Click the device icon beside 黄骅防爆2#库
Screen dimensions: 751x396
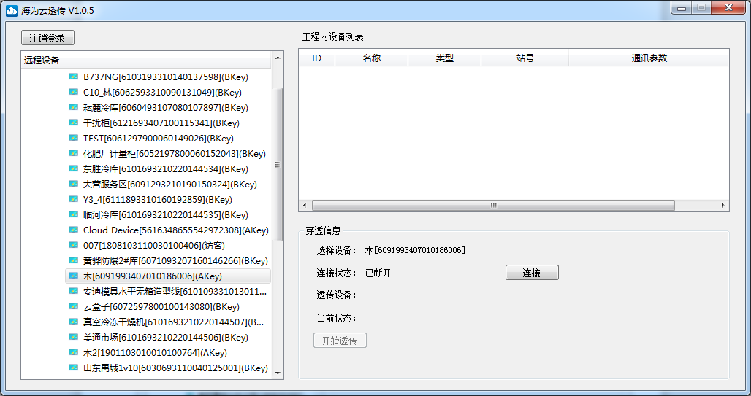tap(73, 260)
